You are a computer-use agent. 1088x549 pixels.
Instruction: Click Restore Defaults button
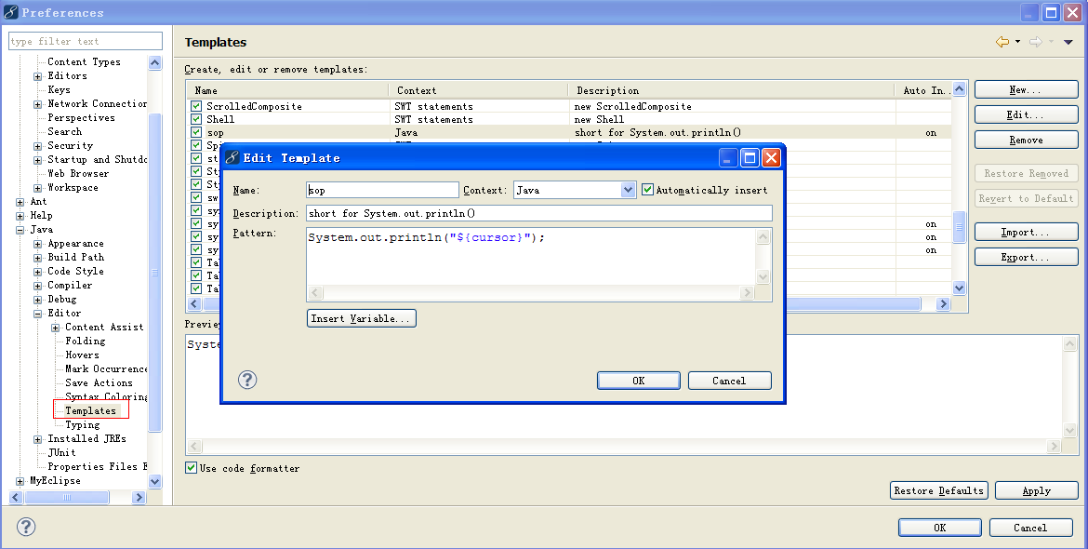[939, 490]
